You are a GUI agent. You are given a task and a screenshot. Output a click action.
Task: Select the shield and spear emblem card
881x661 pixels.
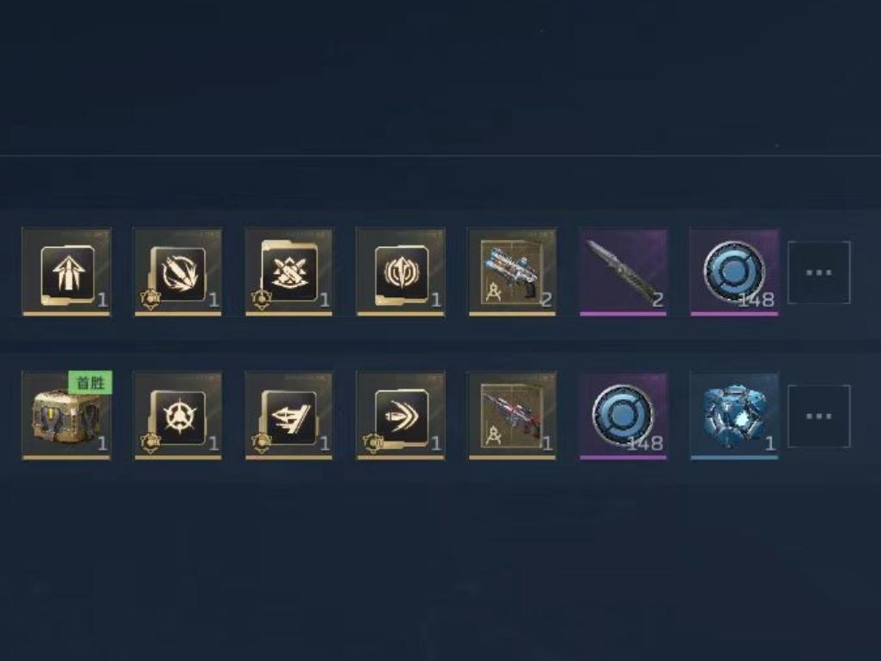coord(401,272)
